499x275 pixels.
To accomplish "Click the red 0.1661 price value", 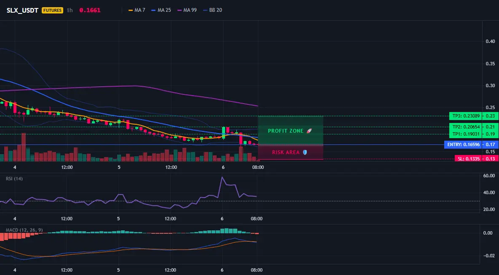I will coord(90,10).
